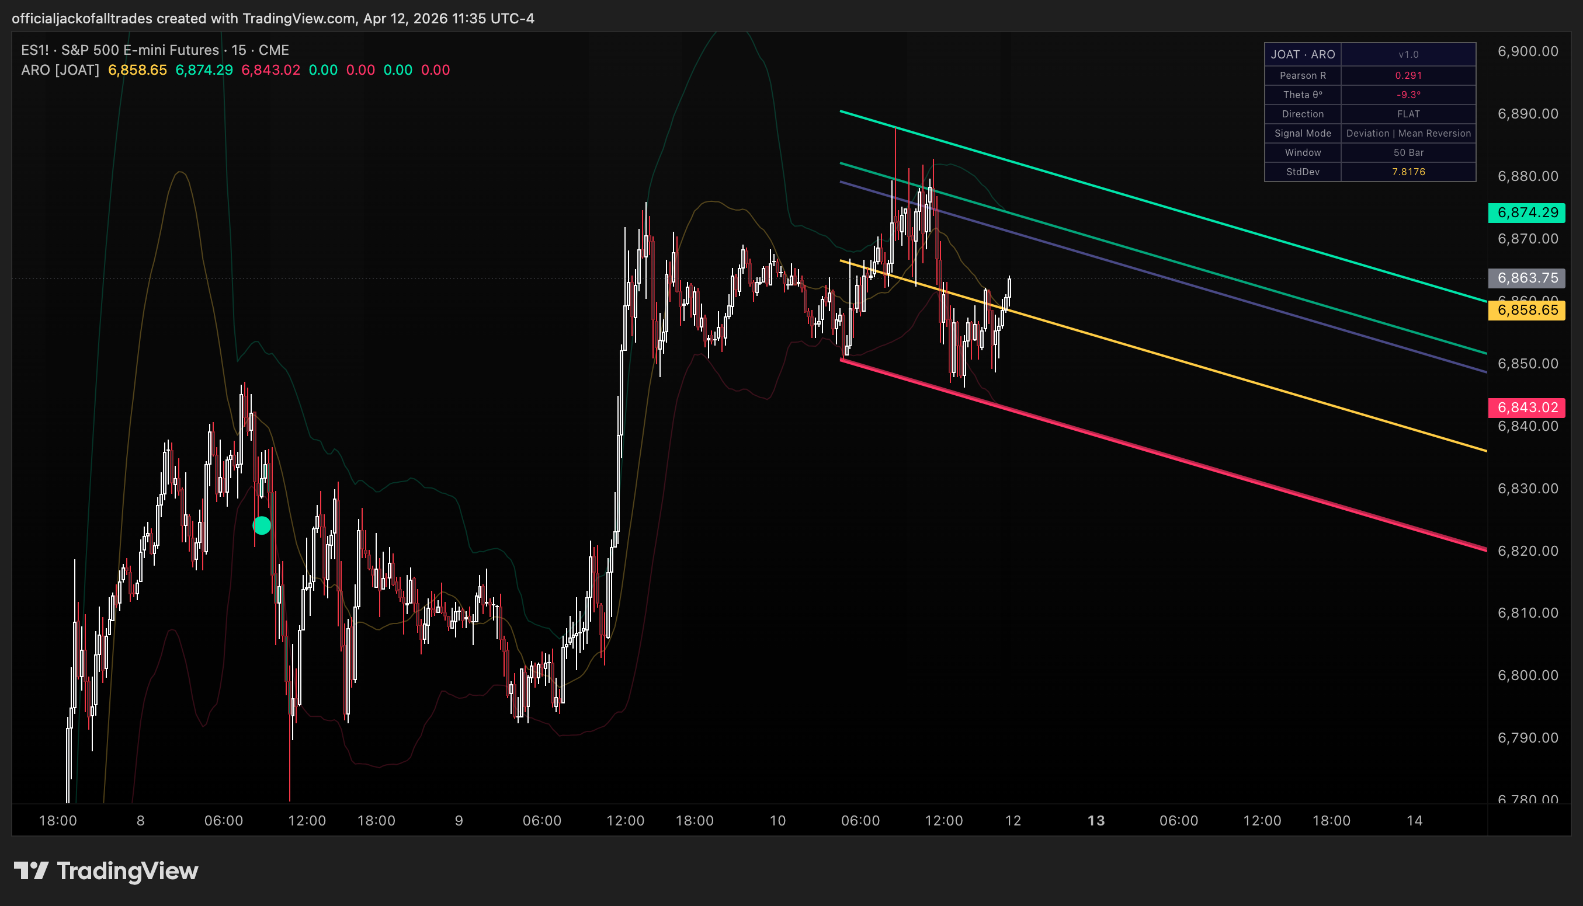Click the Pearson R value 0.291
Image resolution: width=1583 pixels, height=906 pixels.
[1408, 75]
